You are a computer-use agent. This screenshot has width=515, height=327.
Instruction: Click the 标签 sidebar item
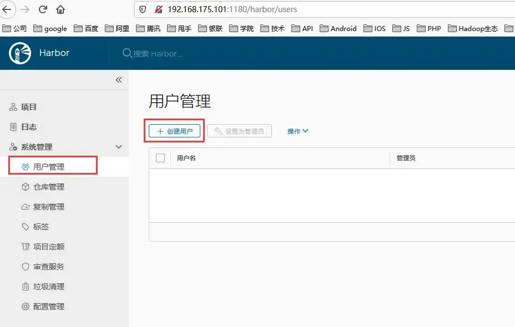pos(43,227)
